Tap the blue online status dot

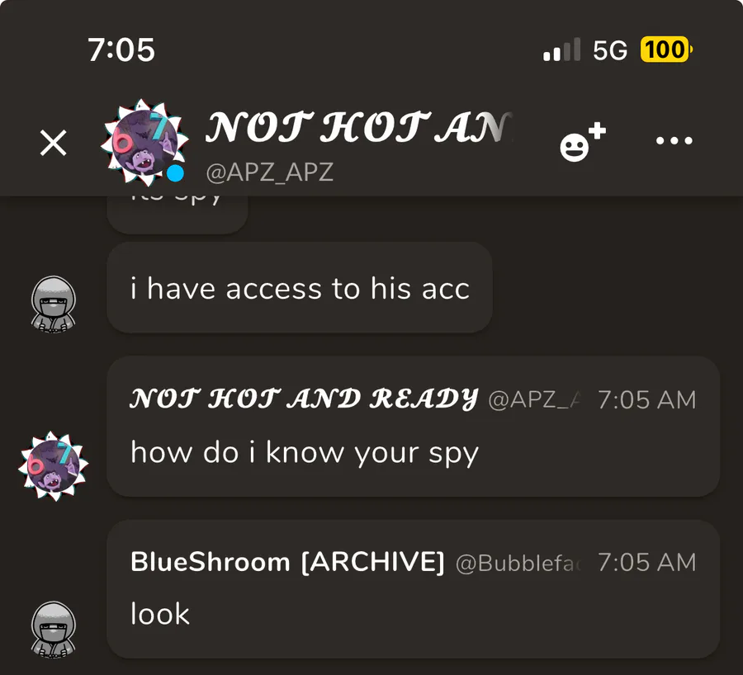pyautogui.click(x=176, y=173)
